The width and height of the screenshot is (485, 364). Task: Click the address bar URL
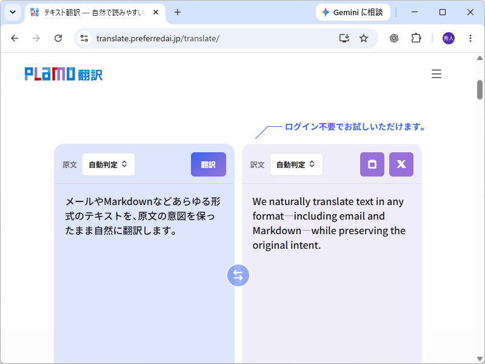point(158,38)
